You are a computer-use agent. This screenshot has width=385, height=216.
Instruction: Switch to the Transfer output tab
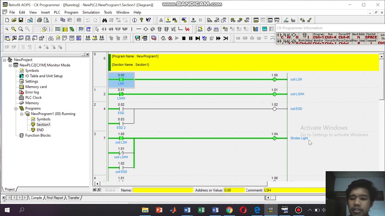(x=73, y=198)
